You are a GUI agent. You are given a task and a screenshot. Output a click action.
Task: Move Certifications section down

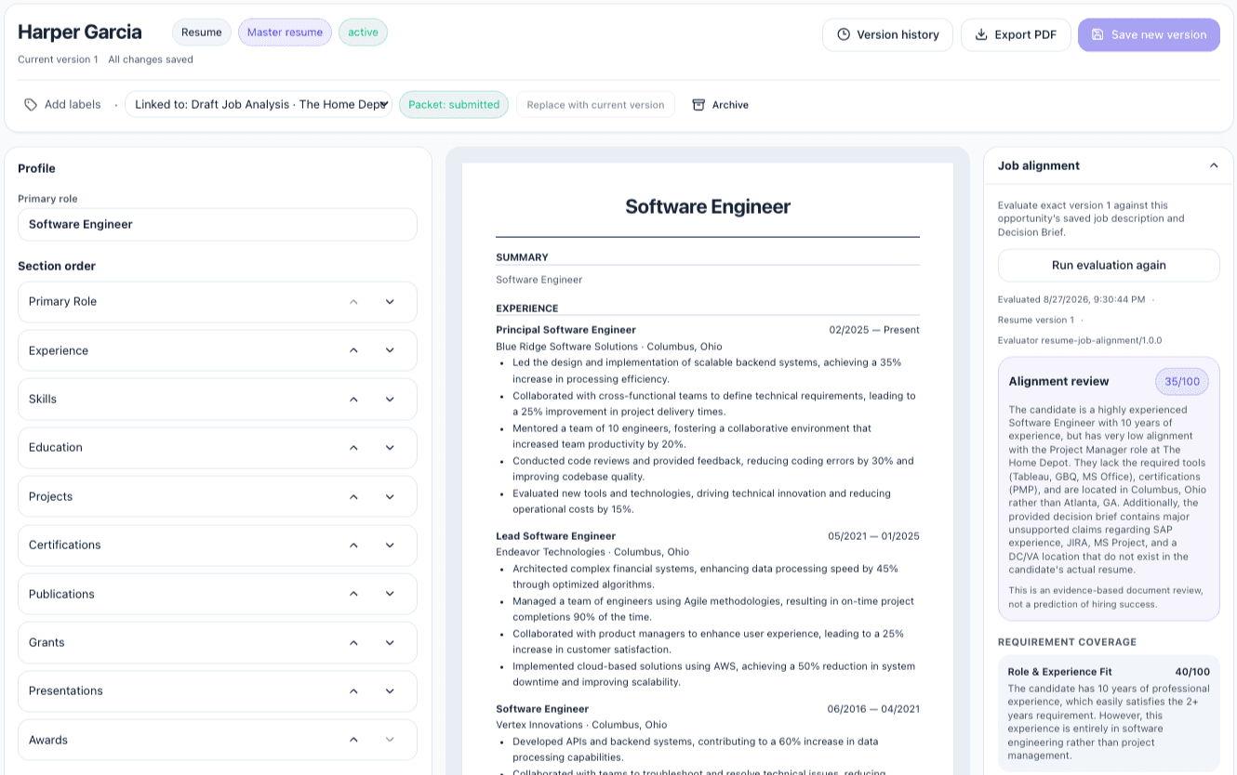click(390, 545)
